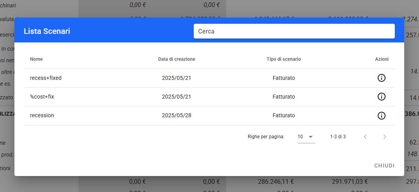
Task: Click the Tipo di scenario column header
Action: pos(284,59)
